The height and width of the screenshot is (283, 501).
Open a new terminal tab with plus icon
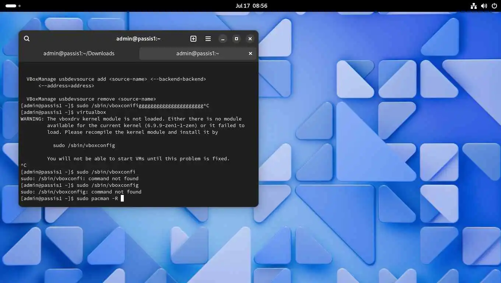[x=193, y=39]
